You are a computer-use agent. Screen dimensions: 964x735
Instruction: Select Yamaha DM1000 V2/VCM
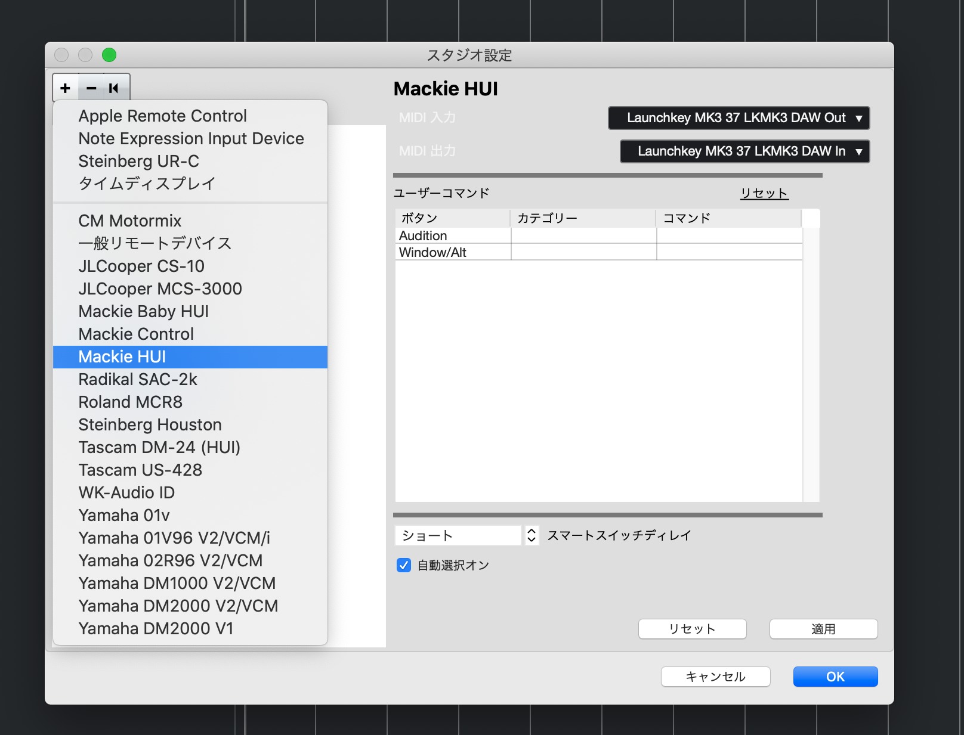click(190, 583)
